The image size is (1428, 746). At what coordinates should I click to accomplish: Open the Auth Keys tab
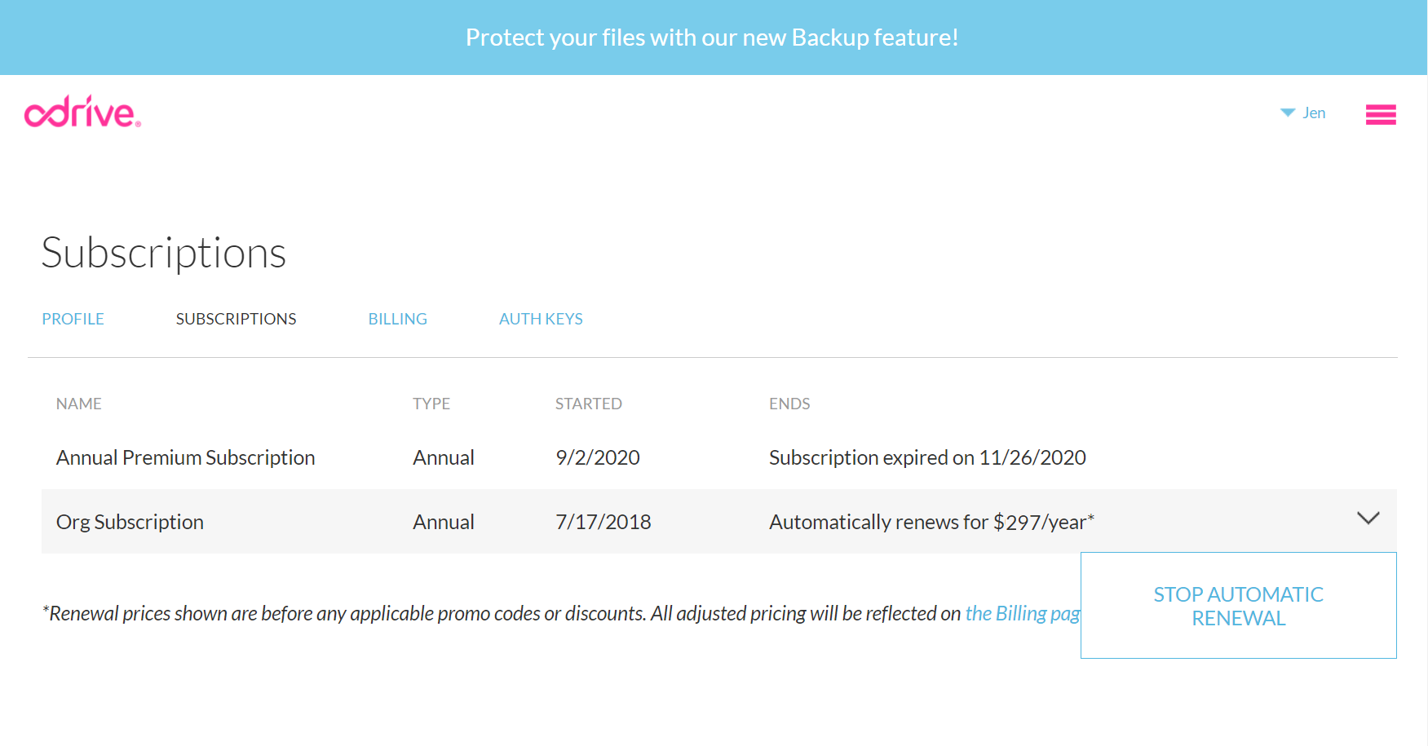541,319
